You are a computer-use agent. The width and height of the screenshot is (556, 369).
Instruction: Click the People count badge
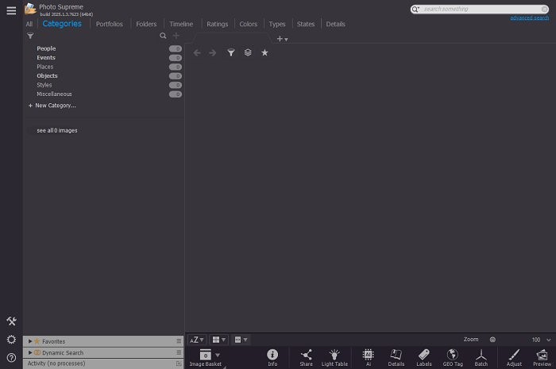click(176, 48)
